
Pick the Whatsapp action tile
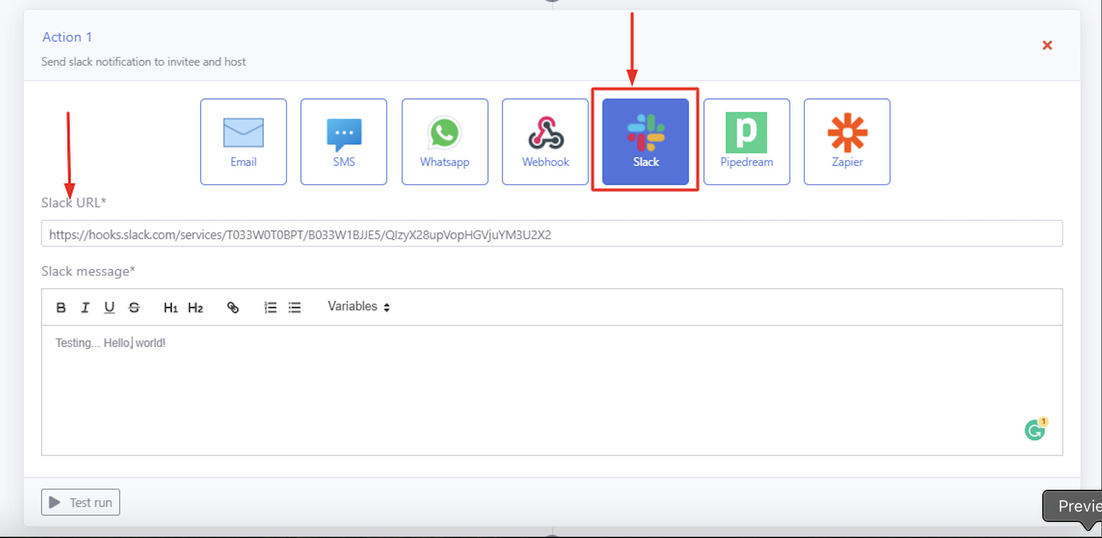(445, 142)
